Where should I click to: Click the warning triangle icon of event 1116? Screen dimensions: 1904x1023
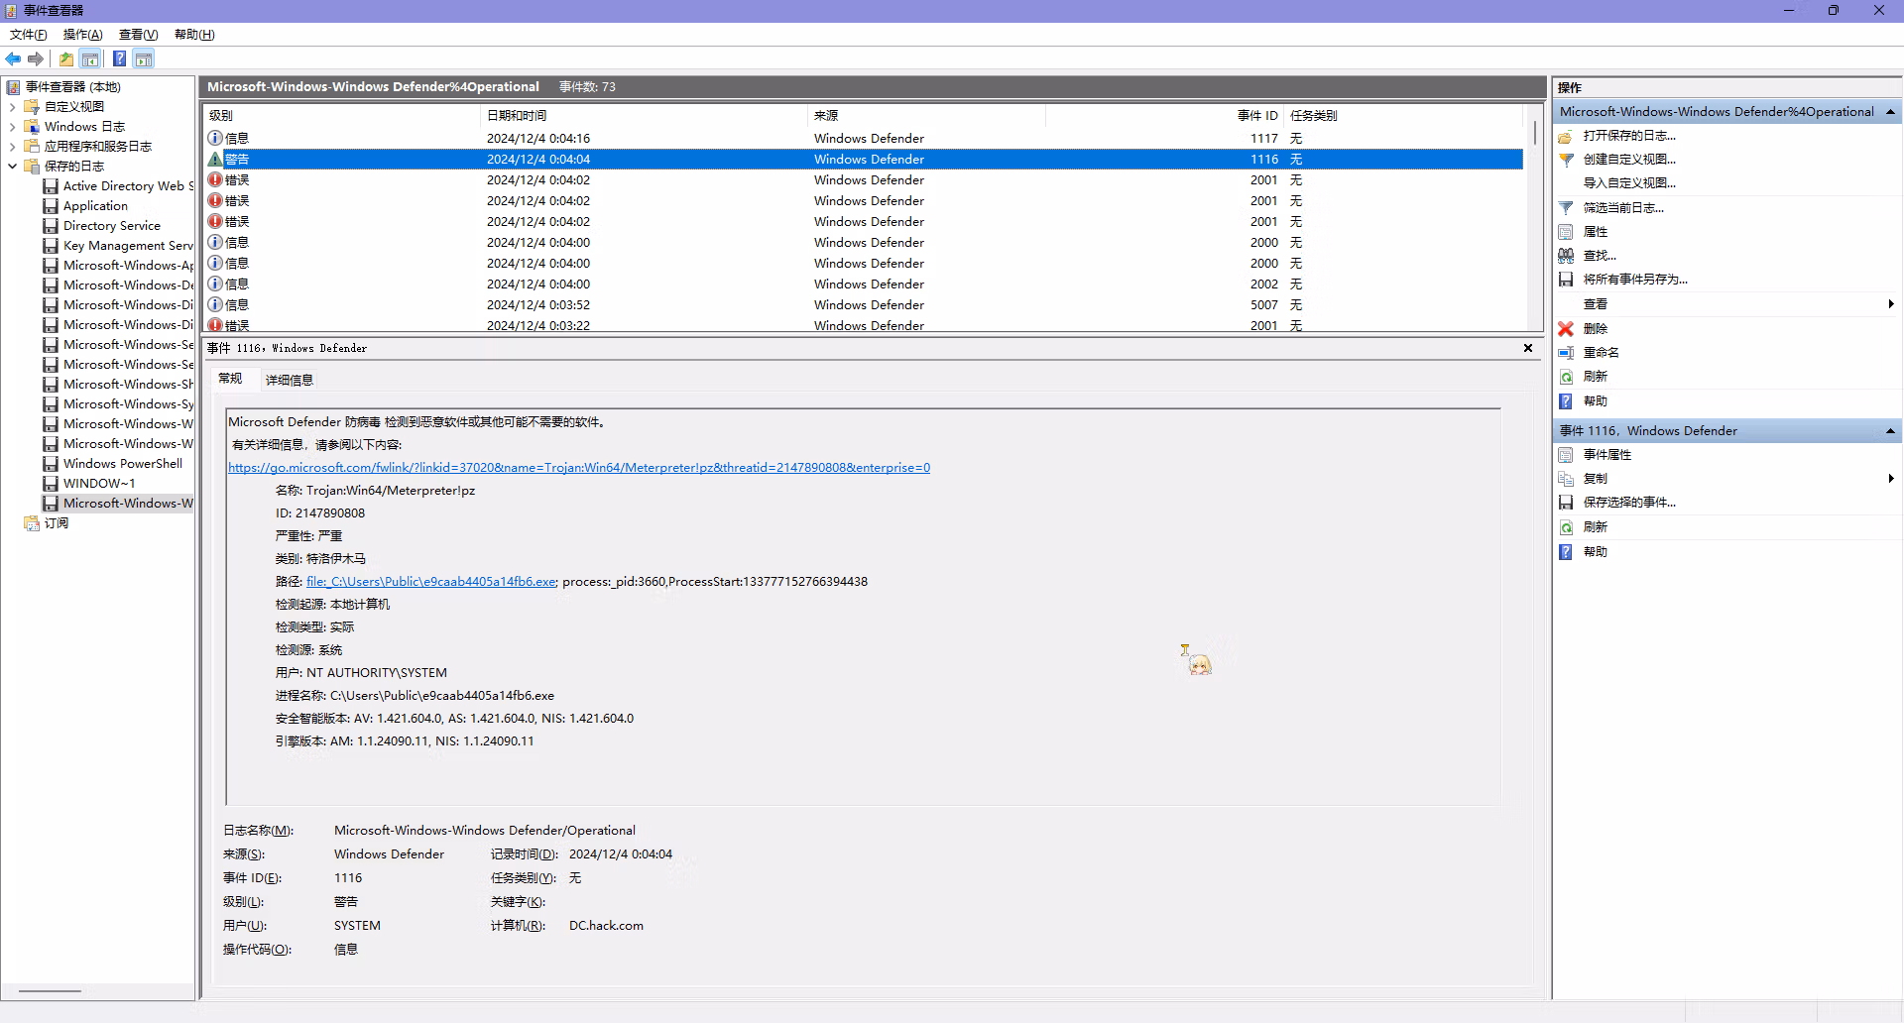coord(215,159)
